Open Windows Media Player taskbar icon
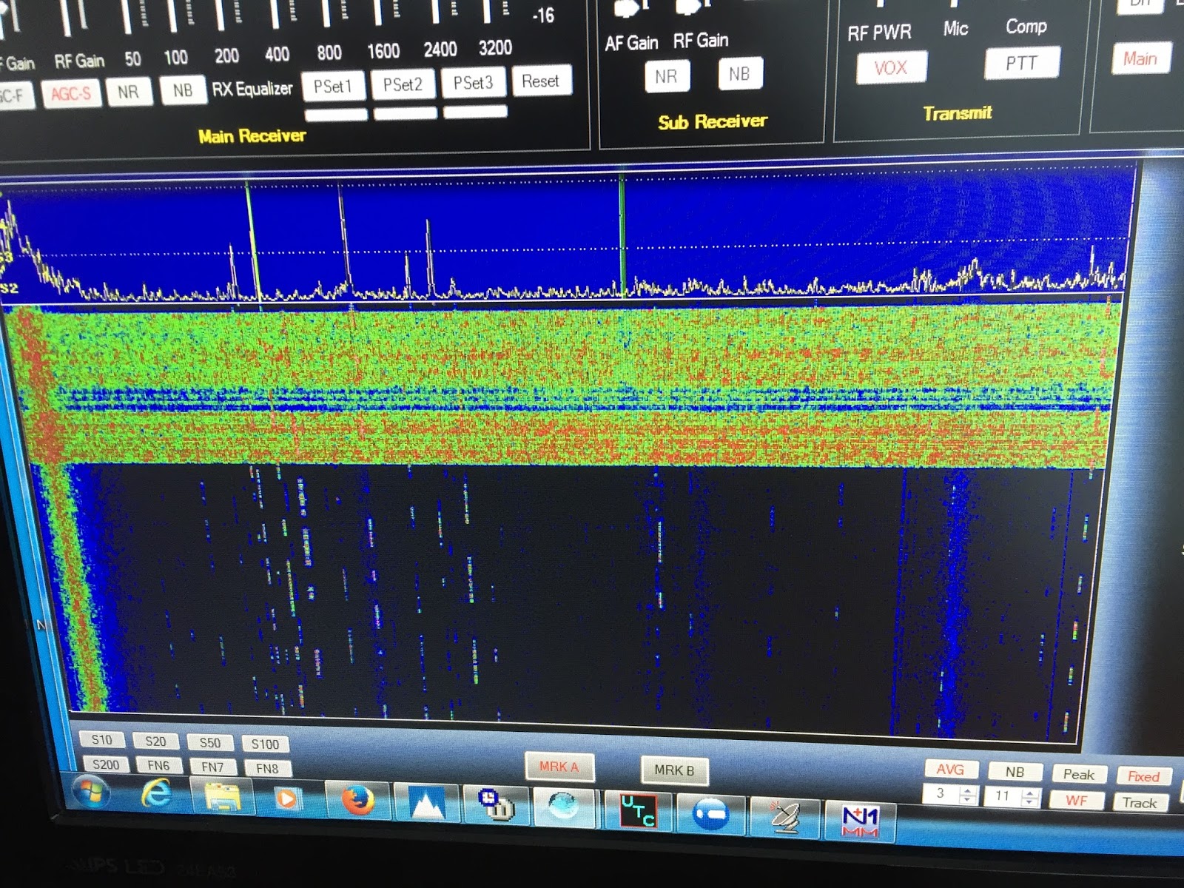 pos(287,799)
